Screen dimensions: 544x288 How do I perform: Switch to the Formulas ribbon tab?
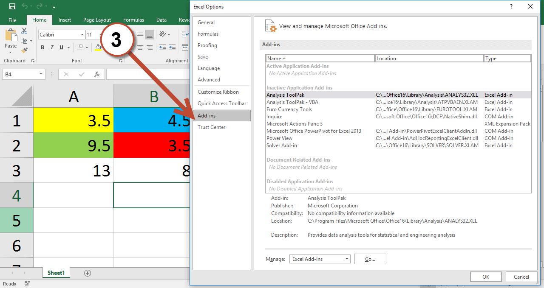pyautogui.click(x=134, y=20)
